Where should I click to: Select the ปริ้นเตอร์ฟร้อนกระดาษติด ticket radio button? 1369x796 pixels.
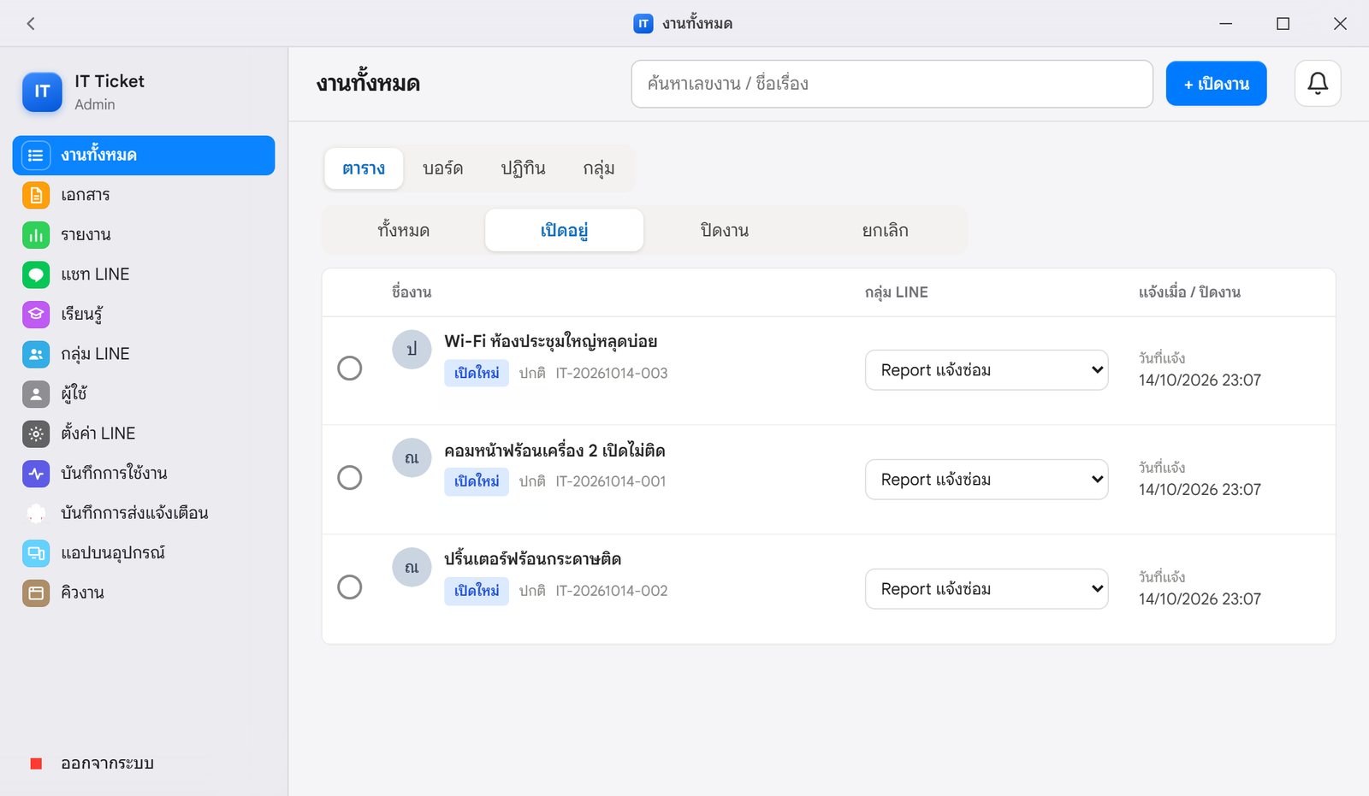349,587
